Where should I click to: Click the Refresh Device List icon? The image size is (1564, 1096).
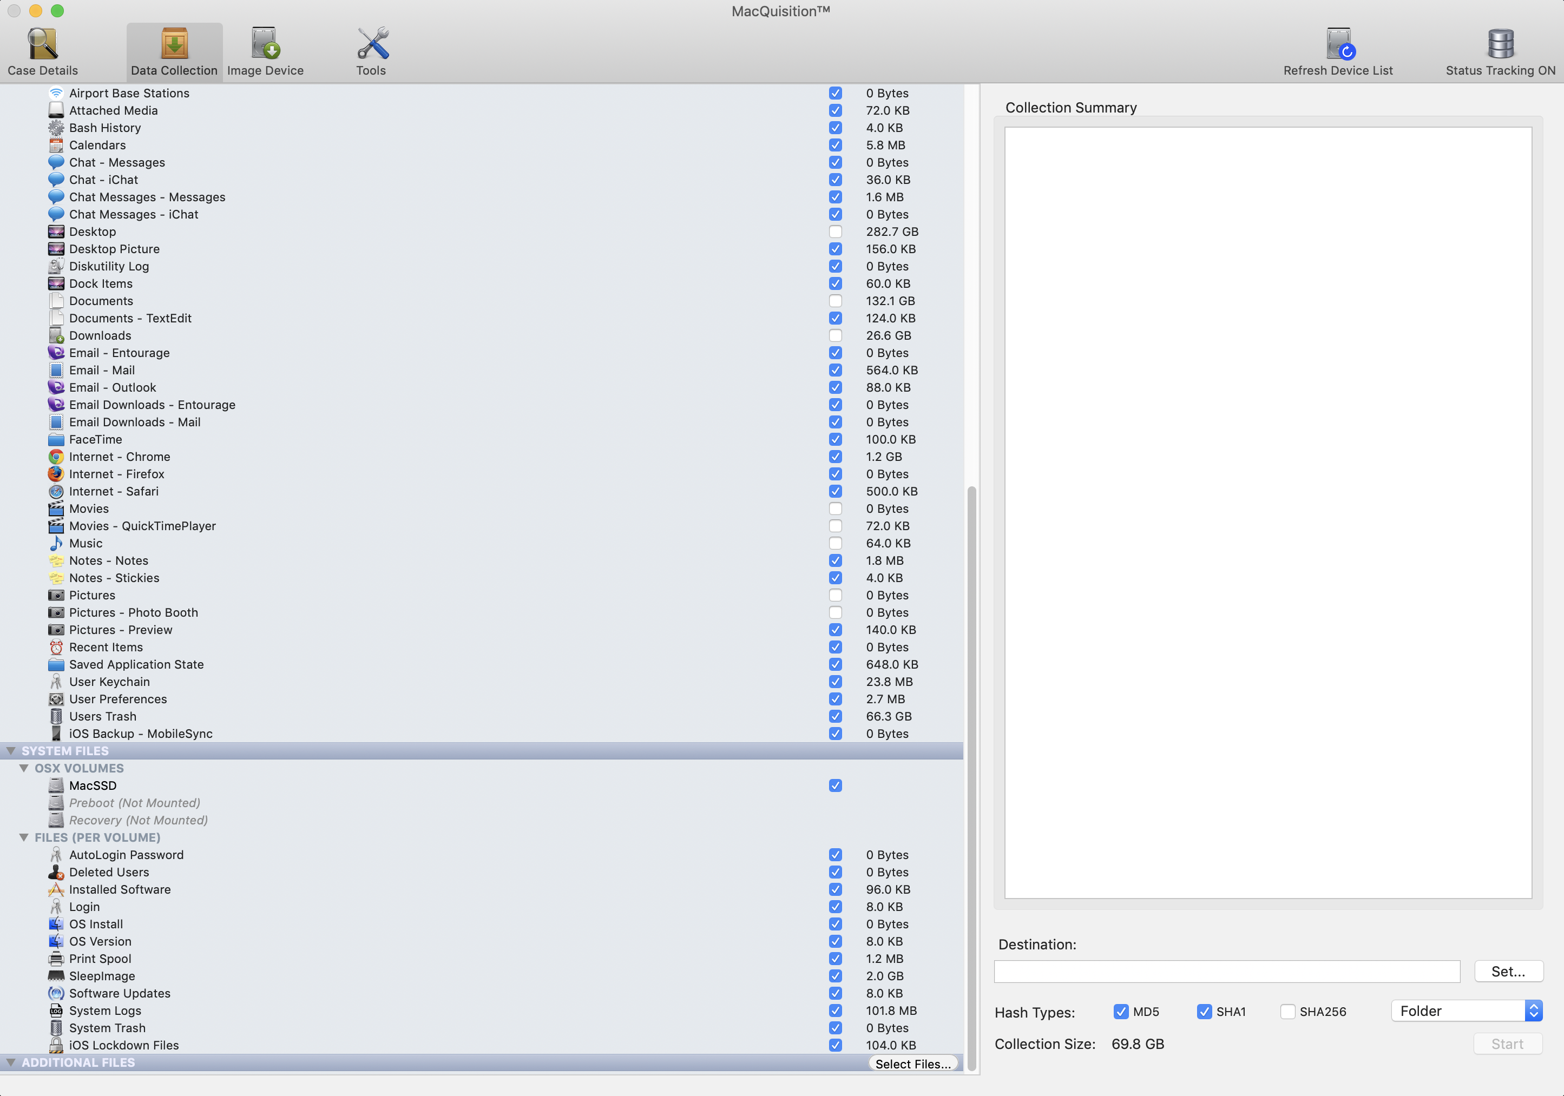click(x=1339, y=44)
